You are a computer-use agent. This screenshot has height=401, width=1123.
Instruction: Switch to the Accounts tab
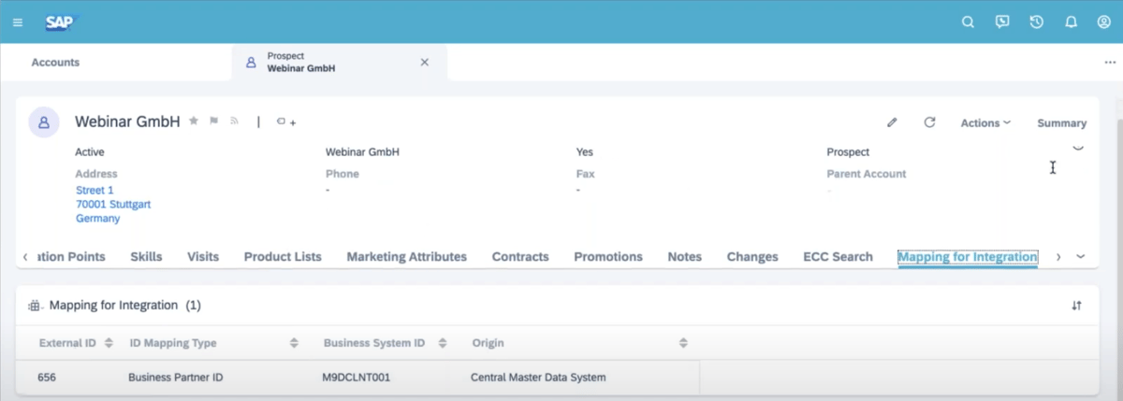(55, 63)
